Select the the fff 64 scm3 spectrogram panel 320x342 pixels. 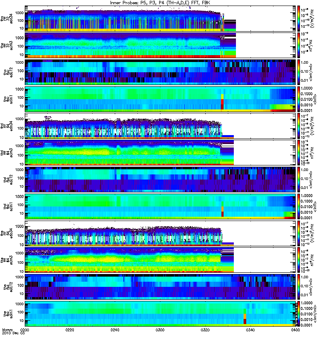(x=160, y=260)
